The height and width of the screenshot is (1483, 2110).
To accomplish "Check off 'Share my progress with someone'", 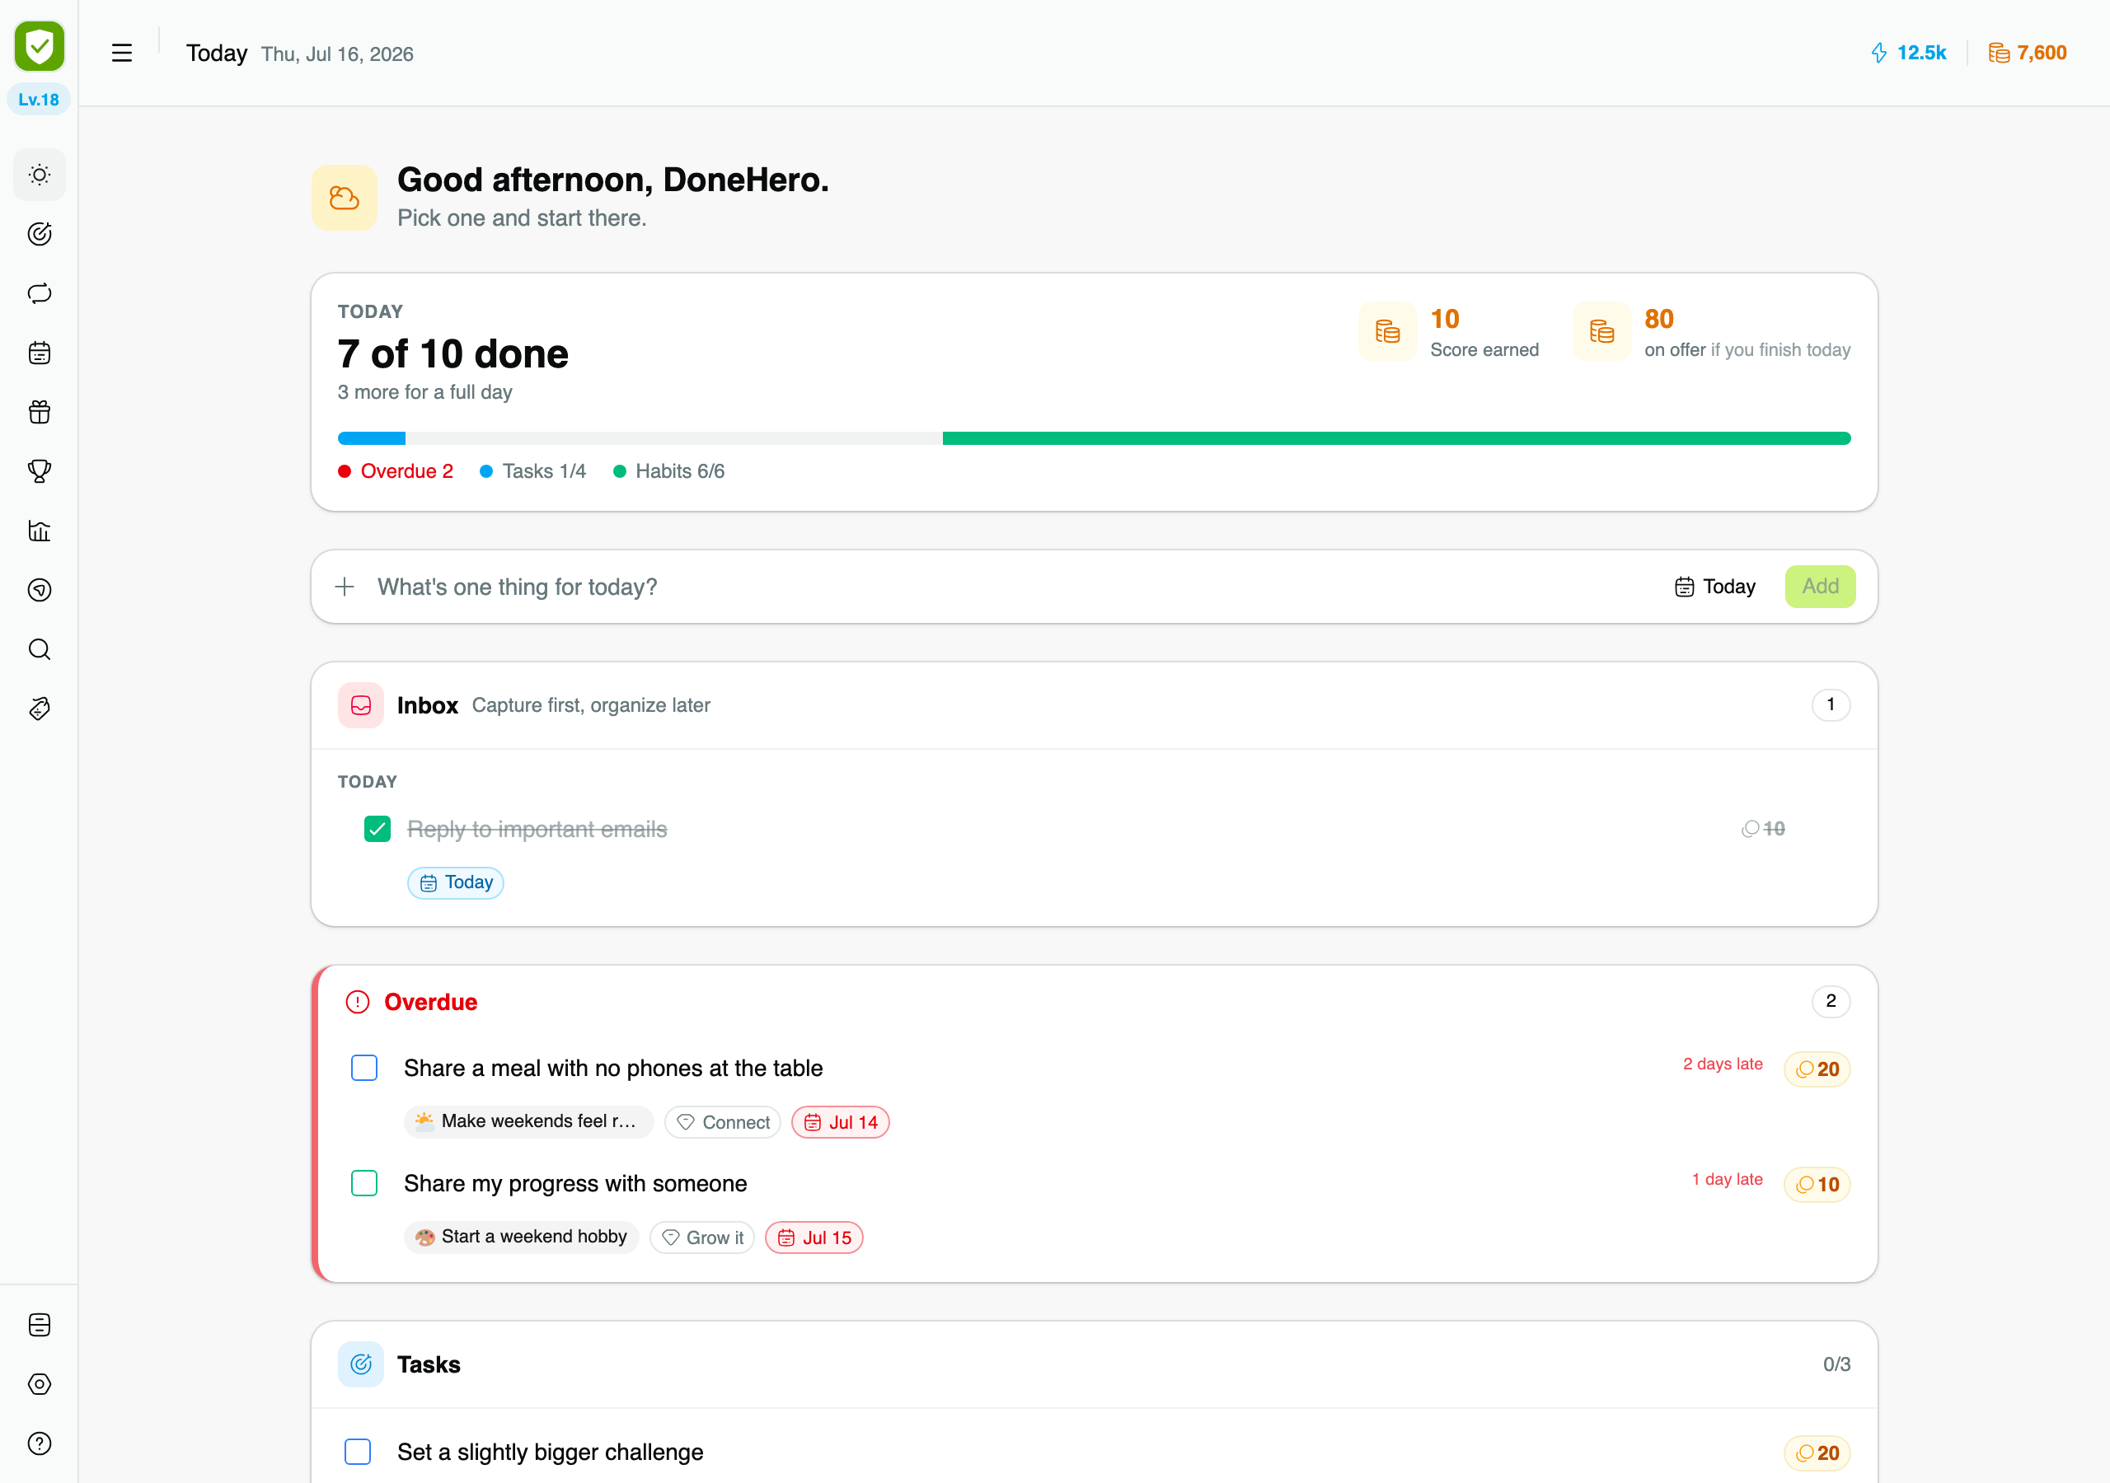I will [365, 1183].
